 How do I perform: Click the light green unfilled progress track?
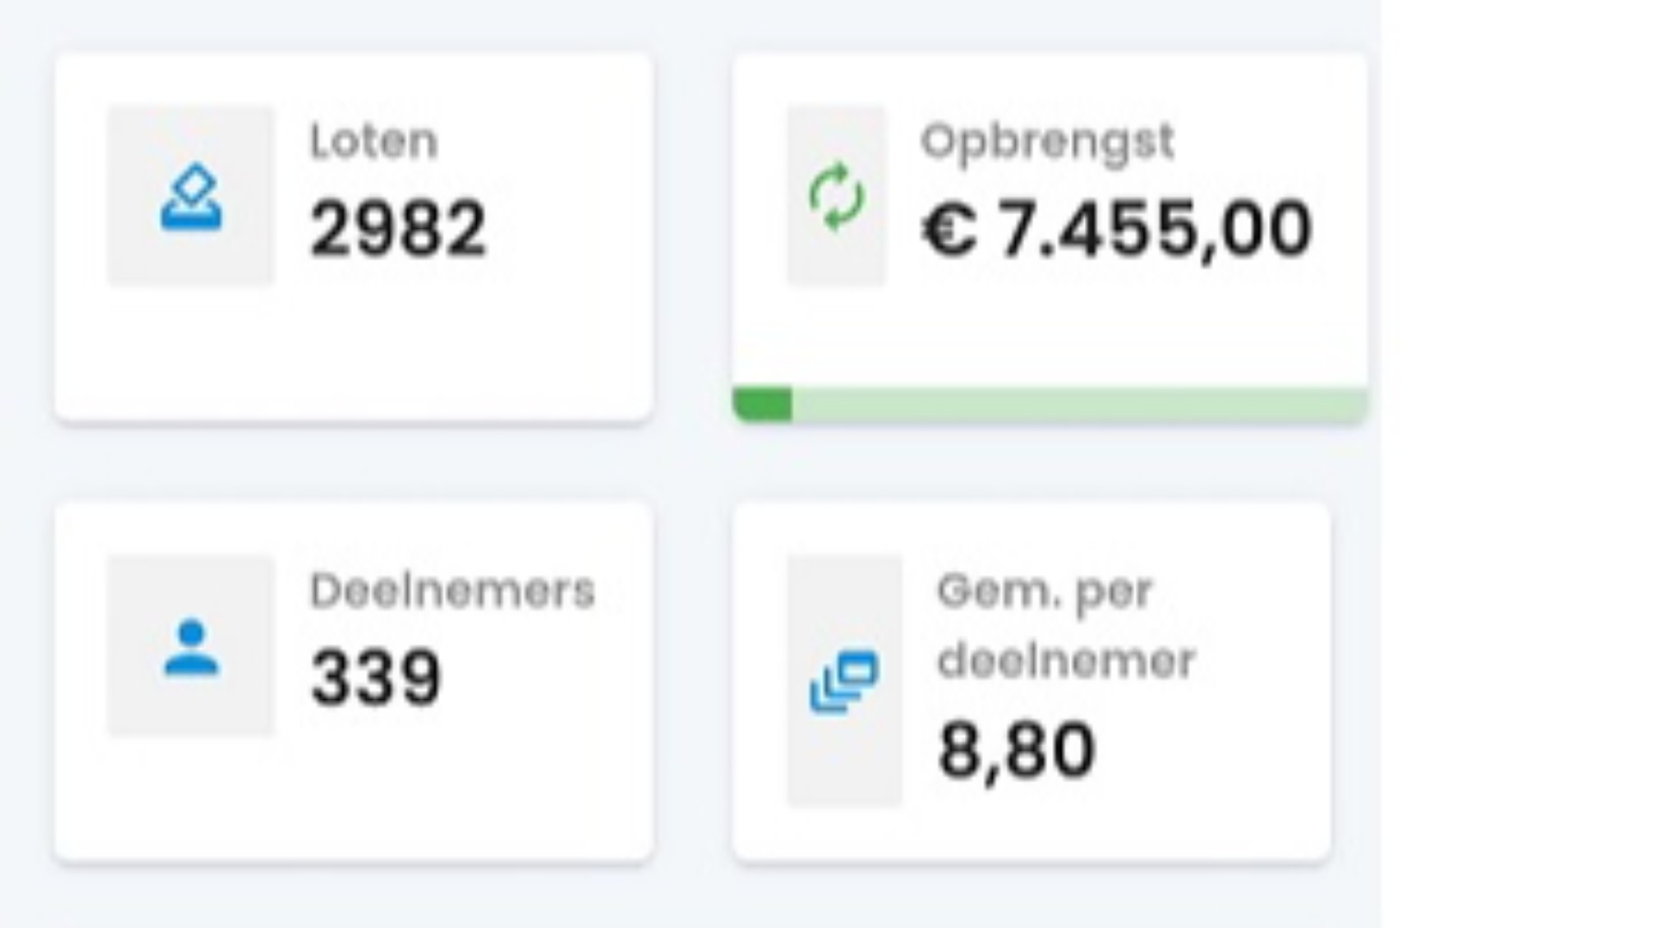pos(1076,405)
